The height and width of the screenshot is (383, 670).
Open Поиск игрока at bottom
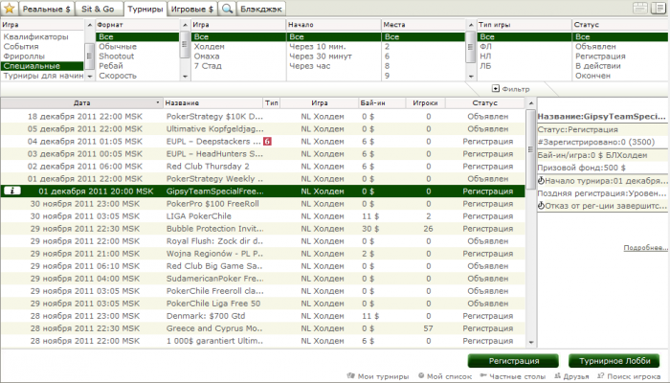point(629,376)
